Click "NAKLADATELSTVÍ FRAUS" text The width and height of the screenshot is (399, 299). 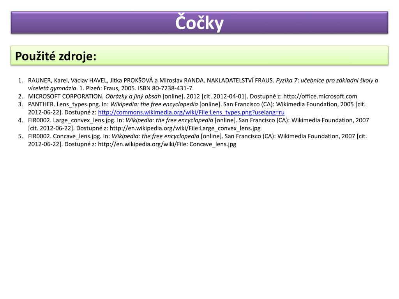tap(240, 81)
